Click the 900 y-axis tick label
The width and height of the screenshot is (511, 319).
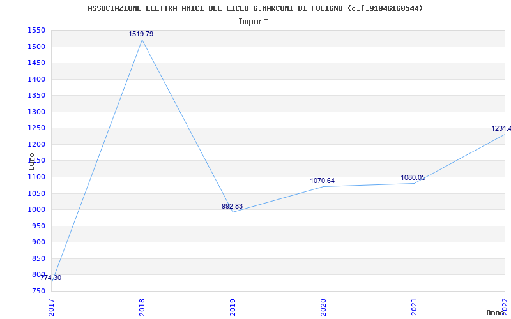38,242
